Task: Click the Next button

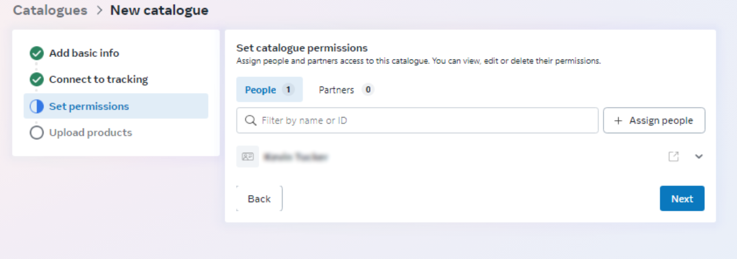Action: [x=682, y=198]
